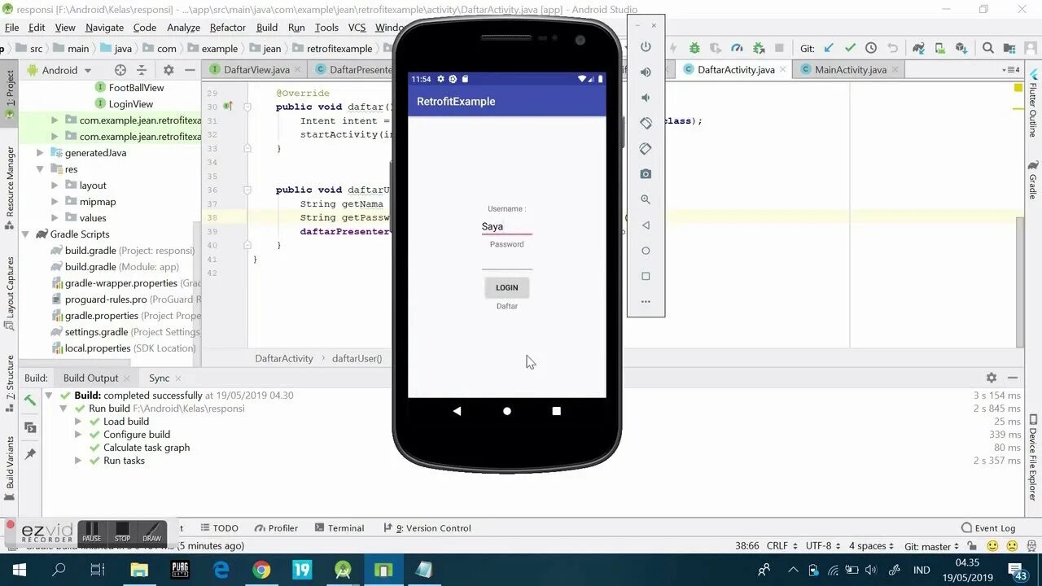Viewport: 1042px width, 586px height.
Task: Click the Build panel hammer icon
Action: pos(30,400)
